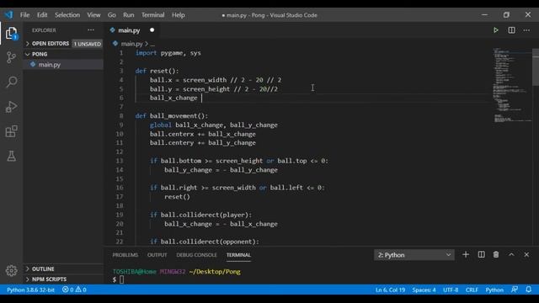Click the editor vertical scrollbar
Viewport: 539px width, 303px height.
tap(536, 67)
